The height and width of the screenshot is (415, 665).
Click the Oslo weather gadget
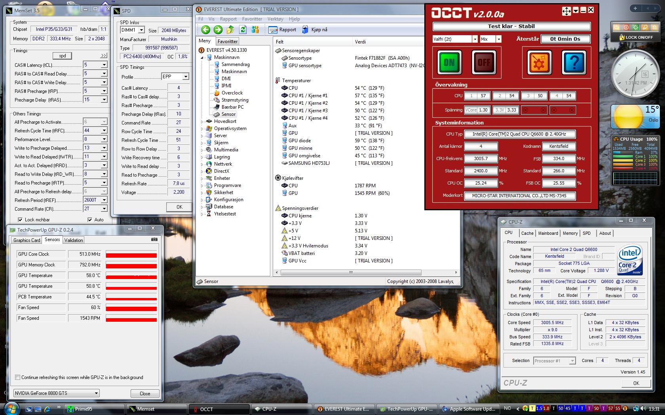635,117
